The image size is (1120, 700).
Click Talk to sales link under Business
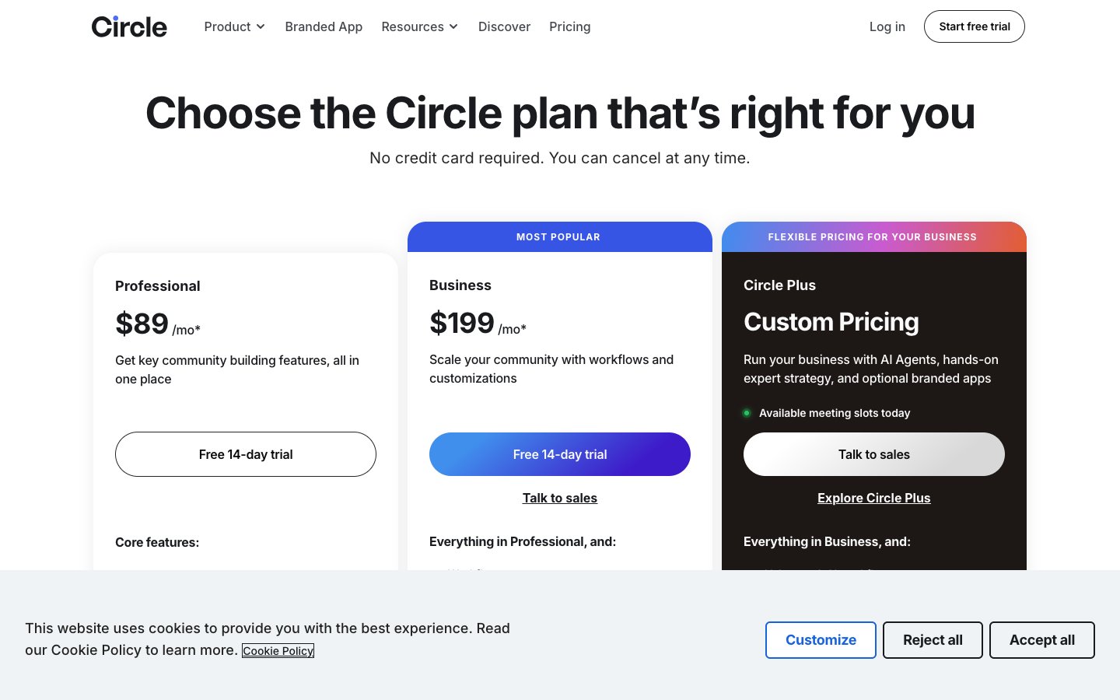coord(560,498)
